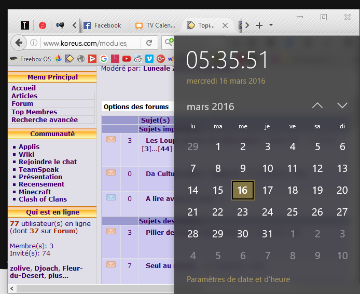Select 23 in the March calendar
Viewport: 360px width, 294px height.
[x=243, y=212]
